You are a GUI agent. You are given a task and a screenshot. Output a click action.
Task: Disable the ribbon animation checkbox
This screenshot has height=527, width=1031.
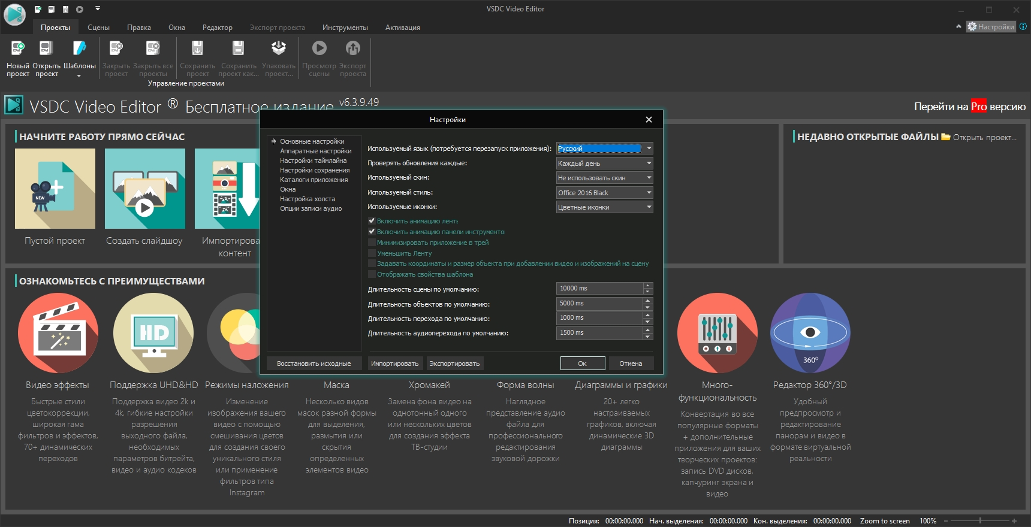(372, 221)
